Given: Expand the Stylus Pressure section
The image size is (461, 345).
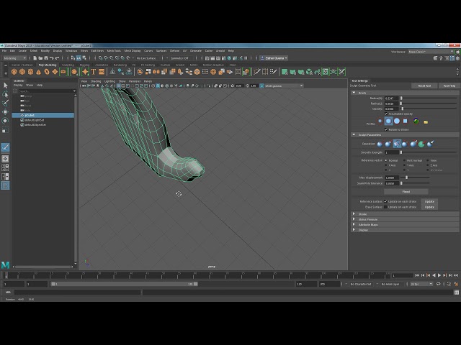Looking at the screenshot, I should pyautogui.click(x=354, y=219).
